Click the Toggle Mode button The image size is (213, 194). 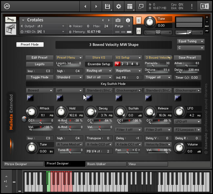pos(39,77)
